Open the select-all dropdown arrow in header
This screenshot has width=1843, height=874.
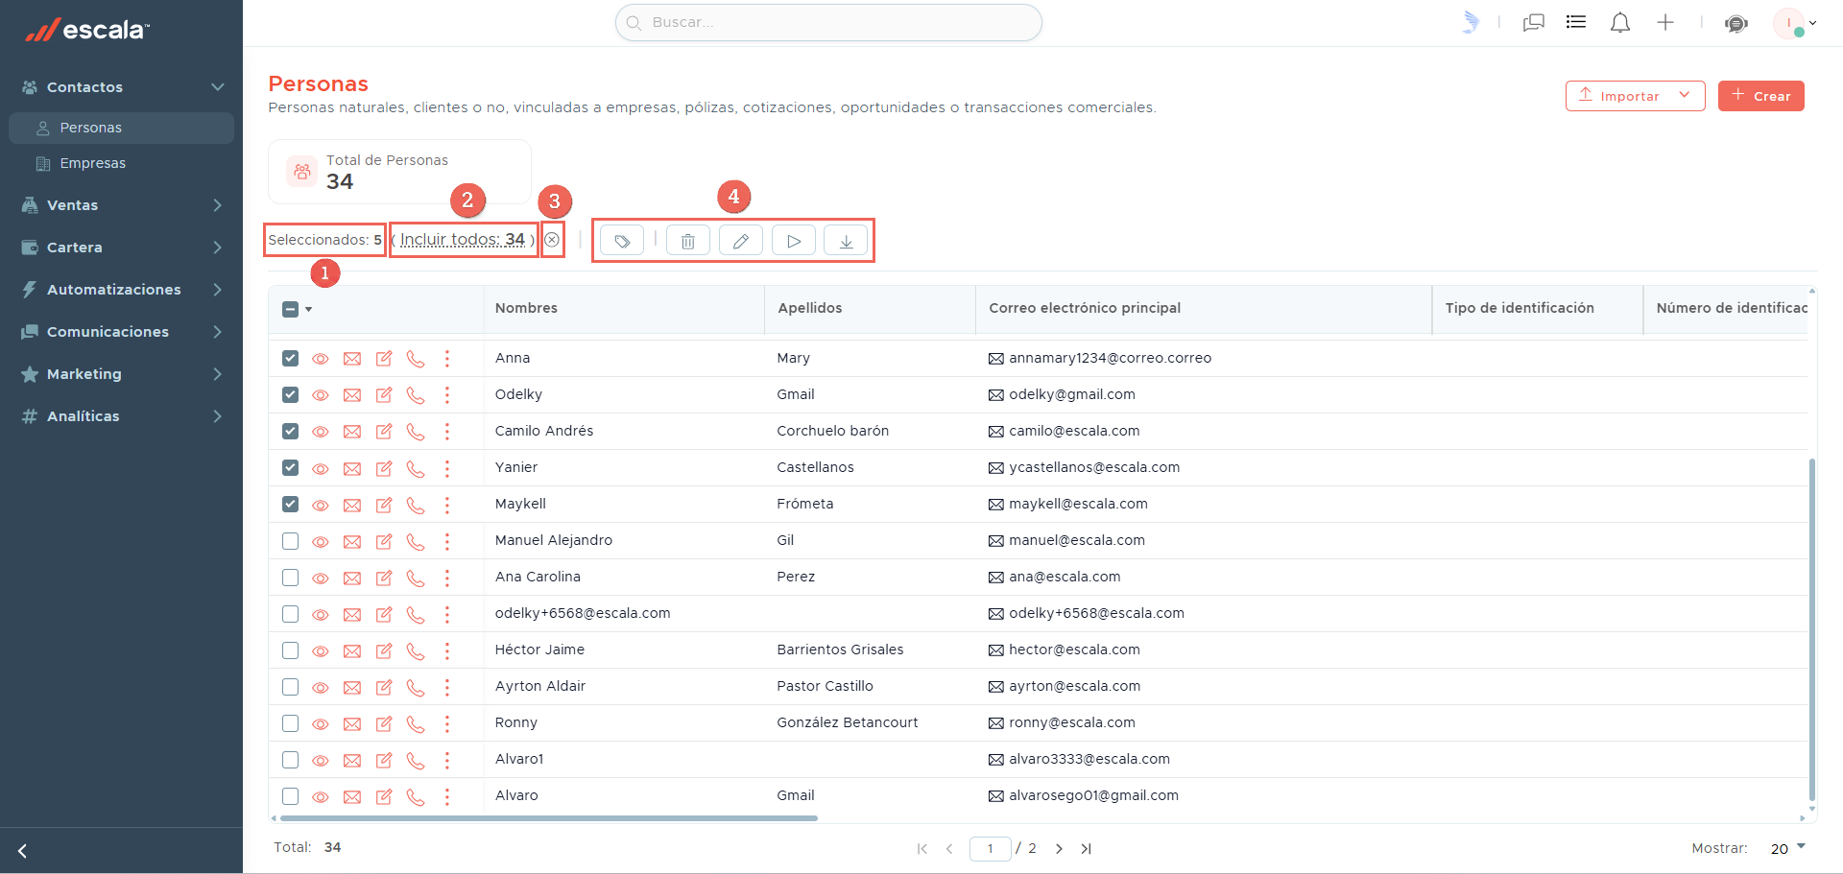(308, 309)
